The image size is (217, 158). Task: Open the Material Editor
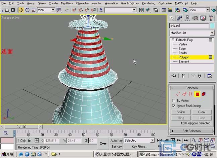tap(178, 10)
